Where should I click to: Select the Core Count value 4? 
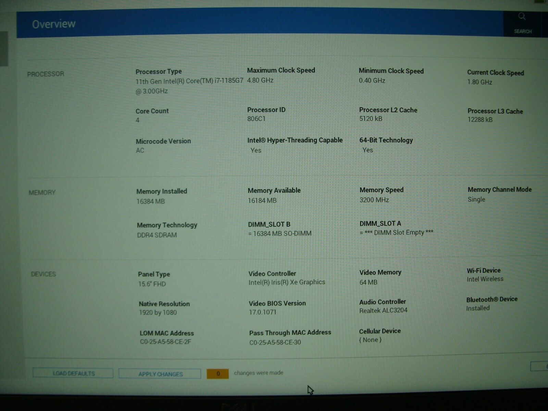137,120
